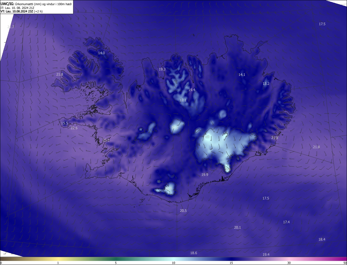Click the 19.4 value just above the 12.1 label

[x=192, y=89]
